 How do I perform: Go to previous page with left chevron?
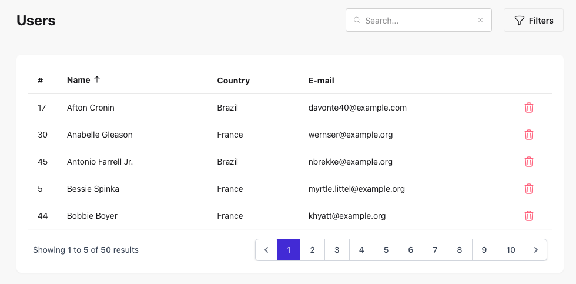[266, 250]
